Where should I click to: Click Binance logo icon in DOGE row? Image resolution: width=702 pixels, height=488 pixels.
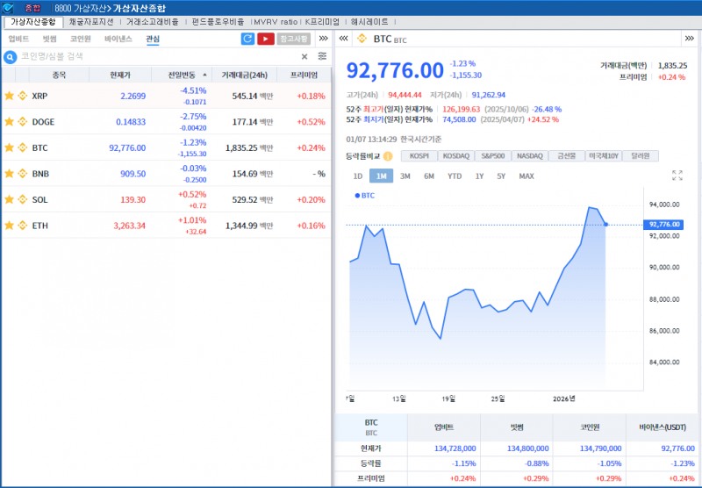coord(23,121)
